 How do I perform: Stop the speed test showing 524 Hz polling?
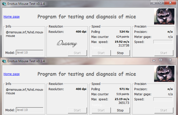click(x=120, y=53)
